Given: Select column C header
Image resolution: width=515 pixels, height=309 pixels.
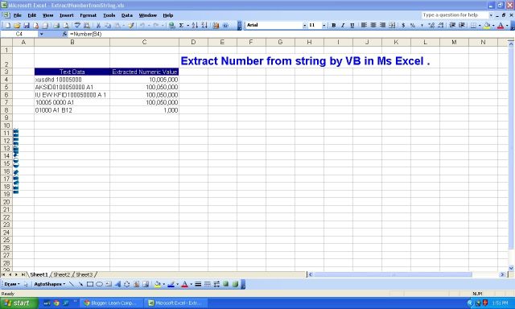Looking at the screenshot, I should 144,42.
